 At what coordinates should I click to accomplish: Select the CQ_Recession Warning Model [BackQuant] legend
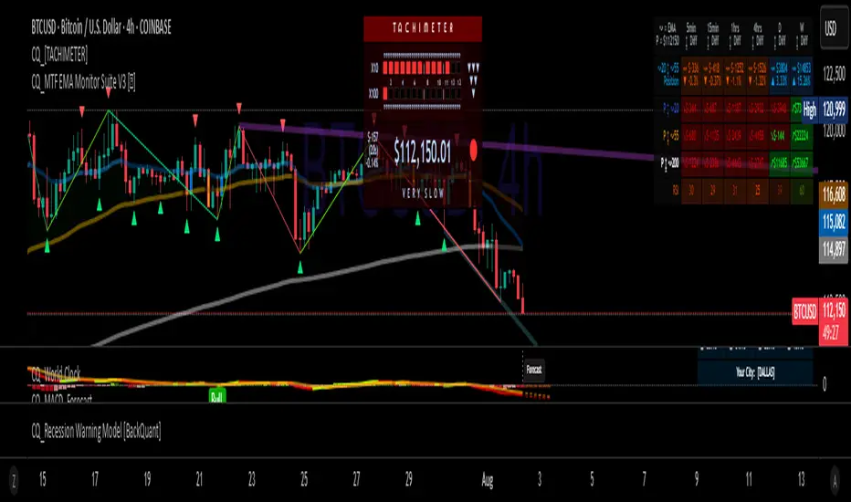click(x=96, y=432)
